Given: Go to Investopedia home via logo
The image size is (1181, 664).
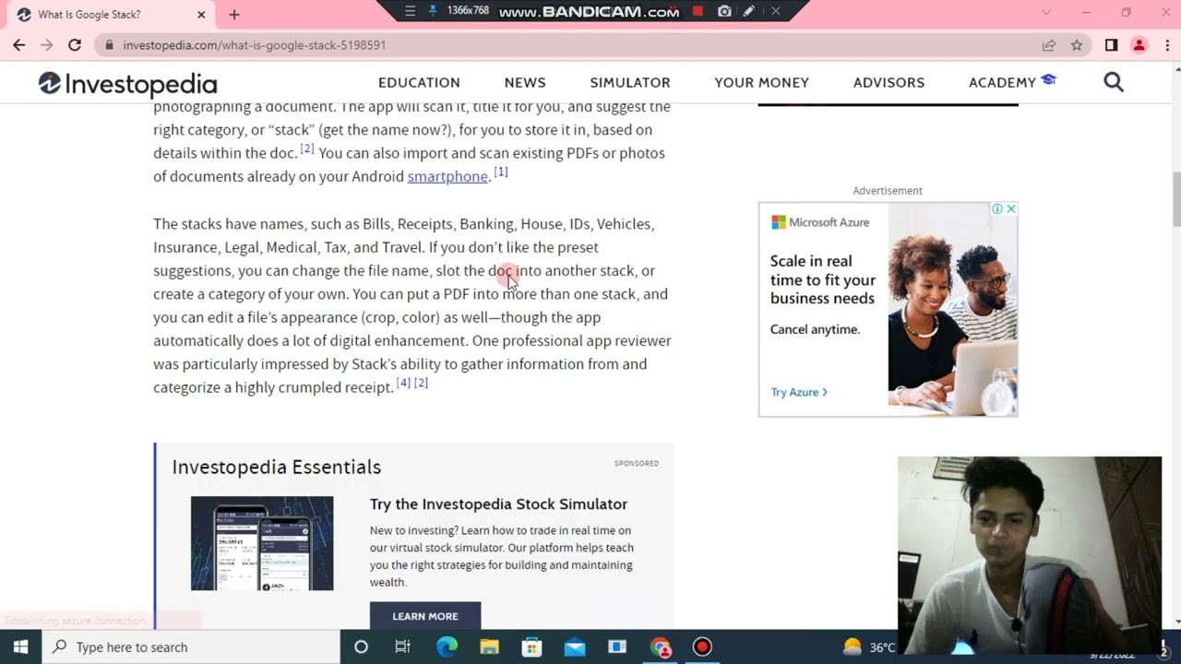Looking at the screenshot, I should (x=127, y=84).
